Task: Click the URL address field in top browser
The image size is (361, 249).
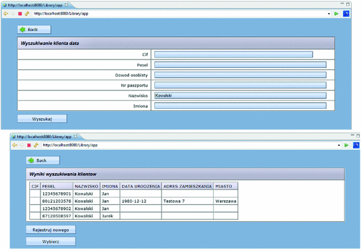Action: click(180, 14)
